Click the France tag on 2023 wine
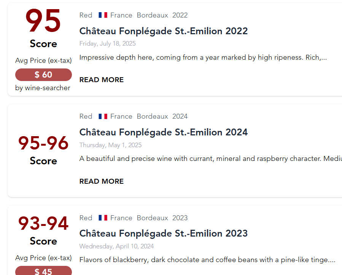342x275 pixels. [121, 218]
